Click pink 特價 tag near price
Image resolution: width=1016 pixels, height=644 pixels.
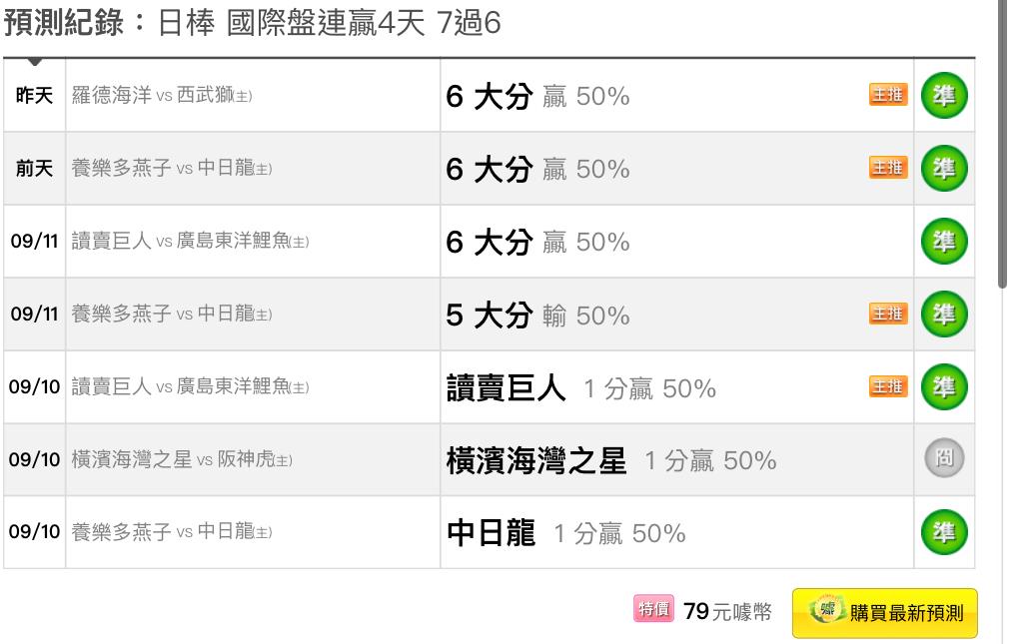(x=653, y=608)
